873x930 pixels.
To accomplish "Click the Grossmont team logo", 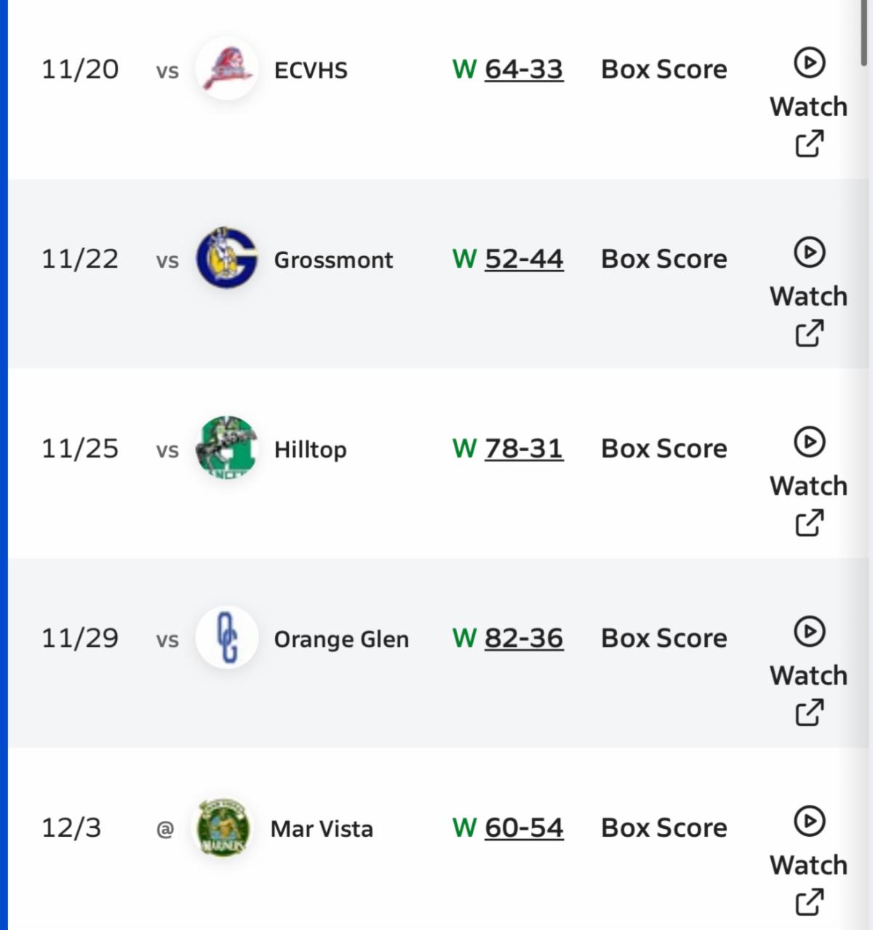I will [x=226, y=258].
